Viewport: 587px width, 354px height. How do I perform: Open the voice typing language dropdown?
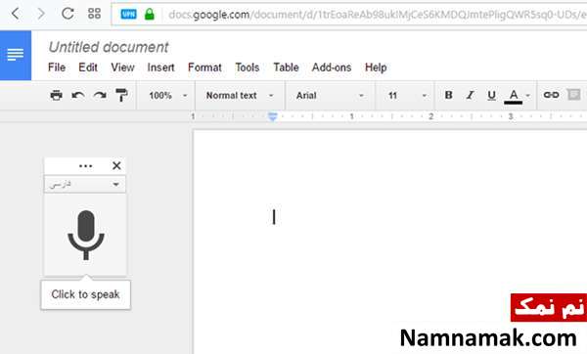click(85, 184)
